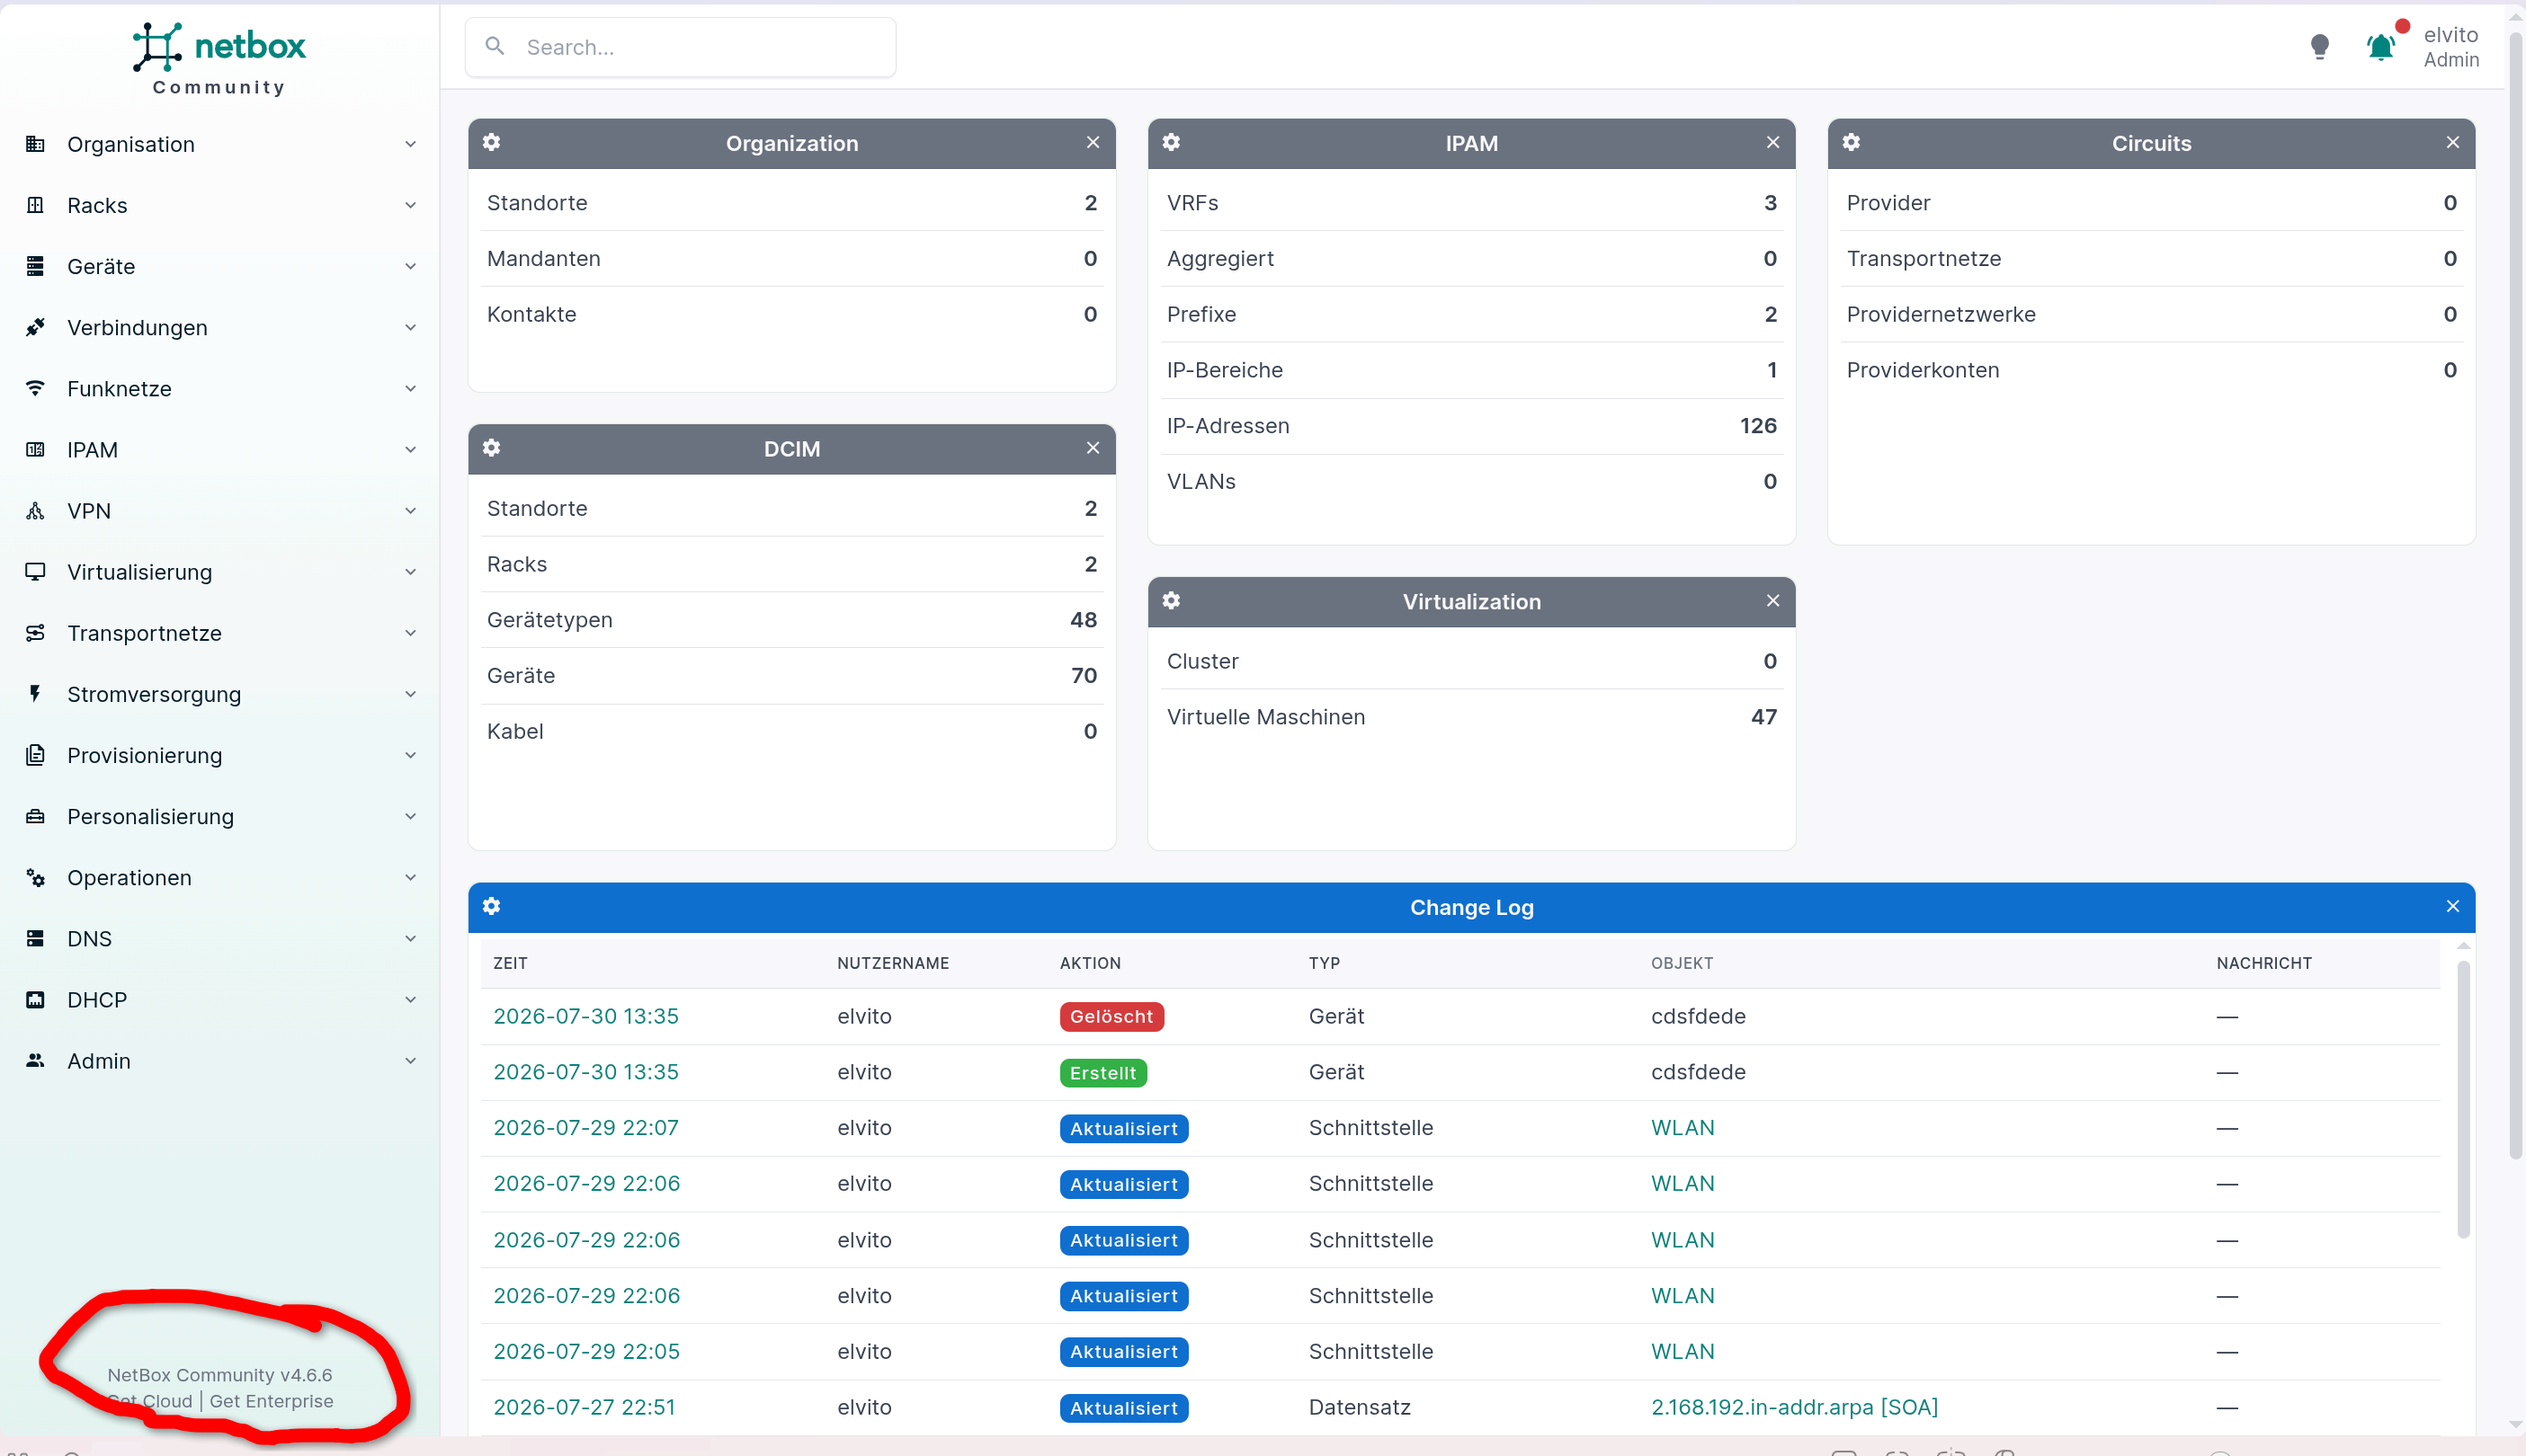Image resolution: width=2526 pixels, height=1456 pixels.
Task: Open the Stromversorgung menu item
Action: [219, 694]
